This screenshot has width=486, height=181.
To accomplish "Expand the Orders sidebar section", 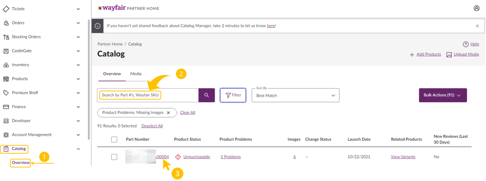I will [78, 23].
